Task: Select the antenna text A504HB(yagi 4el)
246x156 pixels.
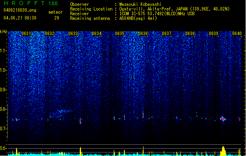Action: coord(138,18)
